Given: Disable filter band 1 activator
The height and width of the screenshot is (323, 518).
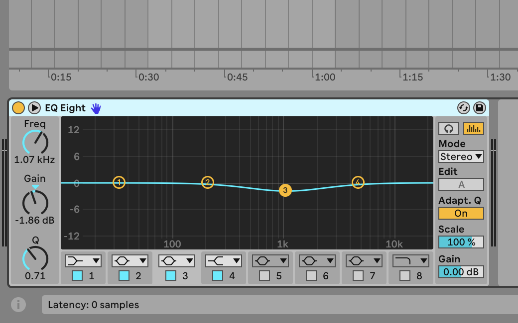Looking at the screenshot, I should click(77, 275).
